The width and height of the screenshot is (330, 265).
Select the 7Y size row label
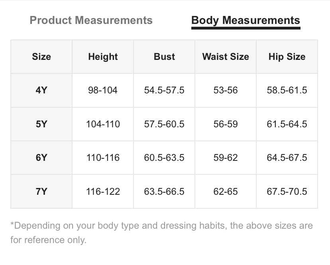(x=41, y=192)
